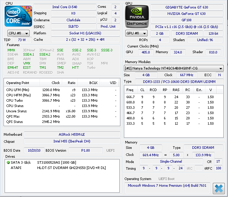Click the 10/20/10 BIOS date field
Viewport: 228px width, 197px height.
click(x=34, y=150)
